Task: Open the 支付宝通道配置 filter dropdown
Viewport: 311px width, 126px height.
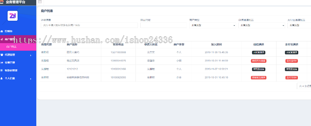Action: coord(299,25)
